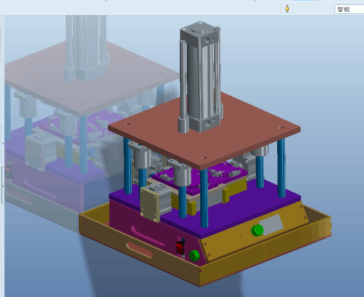Select the gray pneumatic cylinder on top
This screenshot has width=364, height=297.
pos(201,77)
